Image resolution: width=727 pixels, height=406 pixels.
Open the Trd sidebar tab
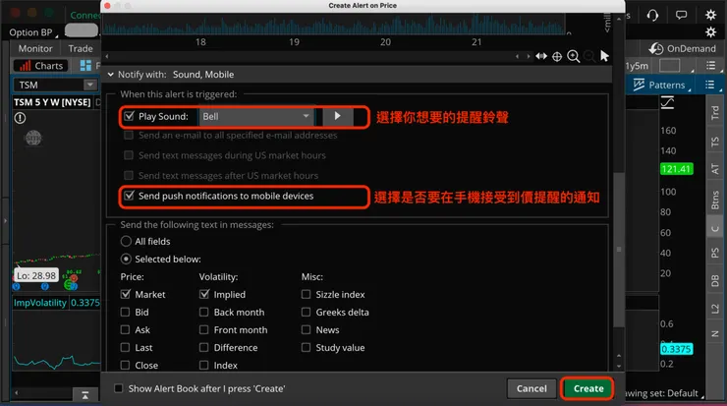pos(715,113)
